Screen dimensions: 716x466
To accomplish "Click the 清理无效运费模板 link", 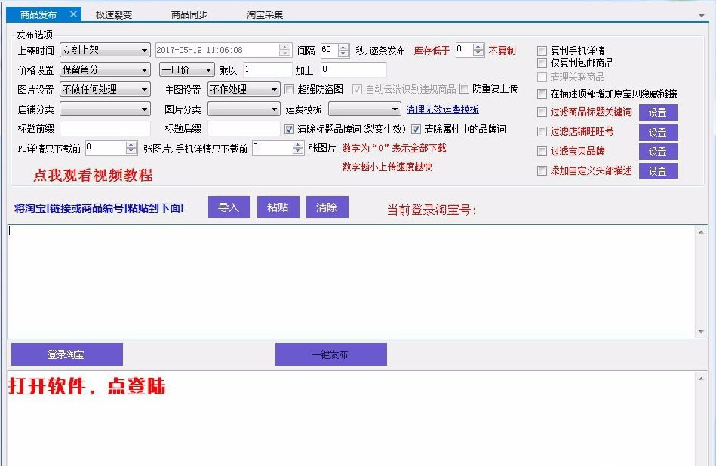I will tap(442, 109).
